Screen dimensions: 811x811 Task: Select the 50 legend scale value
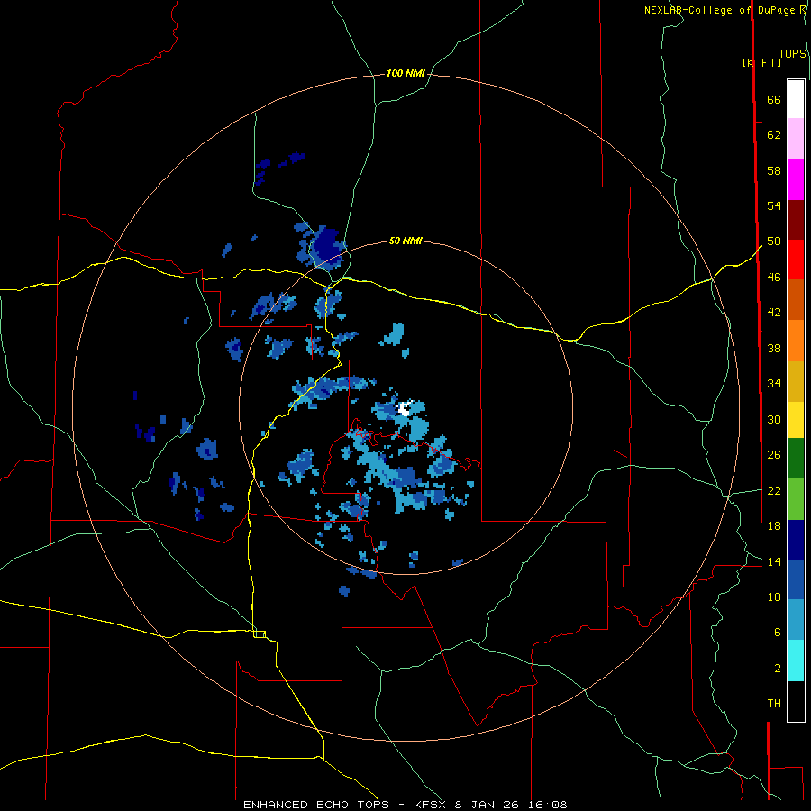(774, 241)
